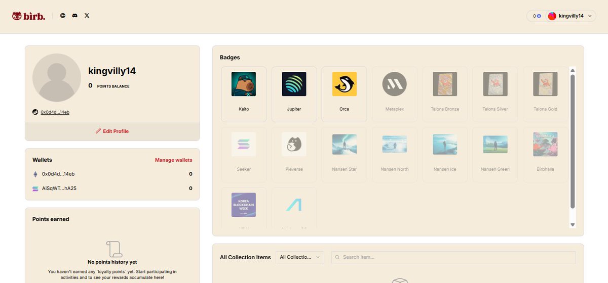
Task: Select the Solana wallet AiSqWT...hA25 row
Action: pyautogui.click(x=112, y=188)
